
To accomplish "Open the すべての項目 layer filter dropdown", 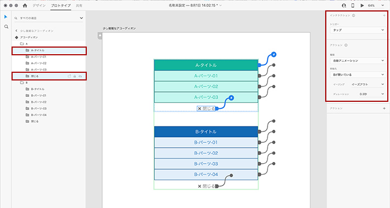I will [81, 18].
